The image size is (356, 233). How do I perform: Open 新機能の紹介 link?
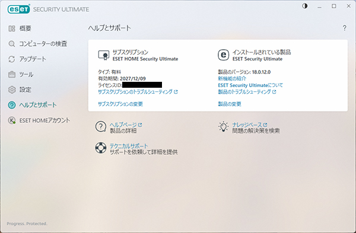point(232,78)
